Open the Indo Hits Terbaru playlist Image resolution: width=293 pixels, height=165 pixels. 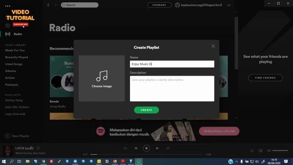click(x=17, y=107)
